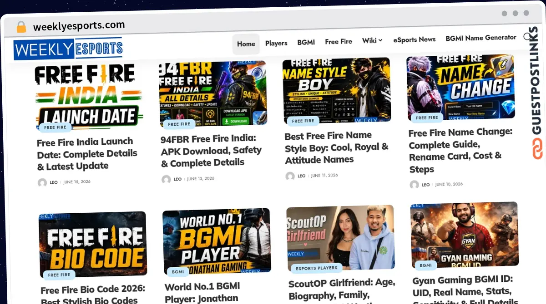Click the Gyan Gaming BGMI ID thumbnail
Viewport: 546px width, 304px height.
click(x=465, y=235)
